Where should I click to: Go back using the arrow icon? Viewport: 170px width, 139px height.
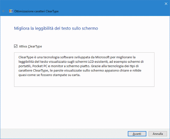point(4,11)
